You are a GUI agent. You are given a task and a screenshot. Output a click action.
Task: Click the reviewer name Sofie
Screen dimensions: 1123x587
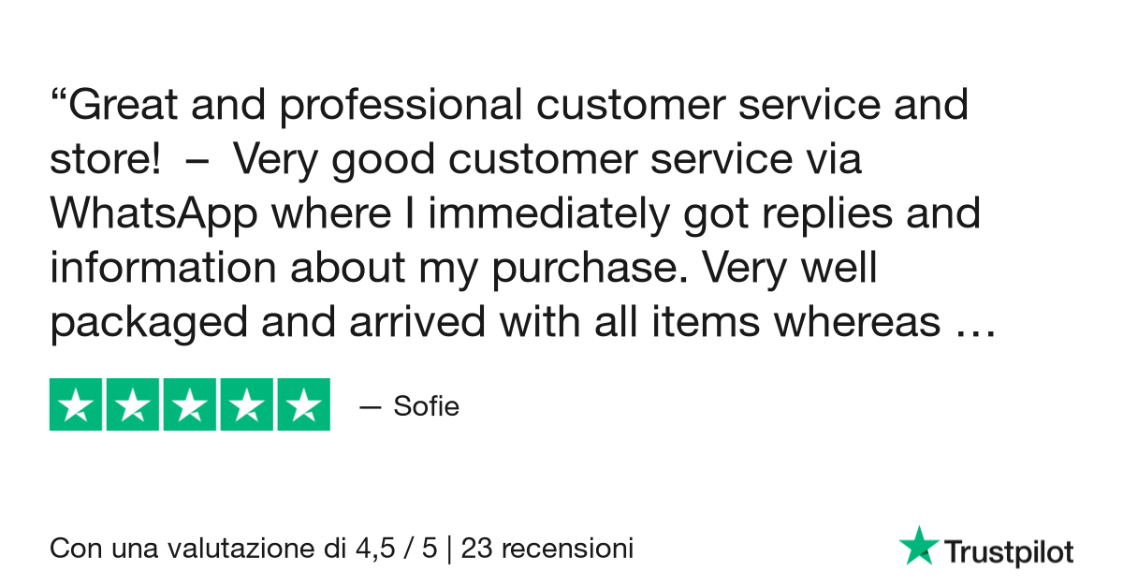(427, 407)
